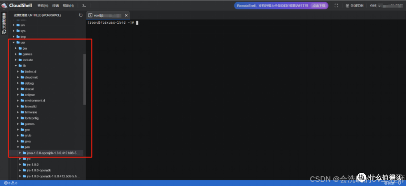406x186 pixels.
Task: Open the 查看(V) menu
Action: tap(43, 5)
